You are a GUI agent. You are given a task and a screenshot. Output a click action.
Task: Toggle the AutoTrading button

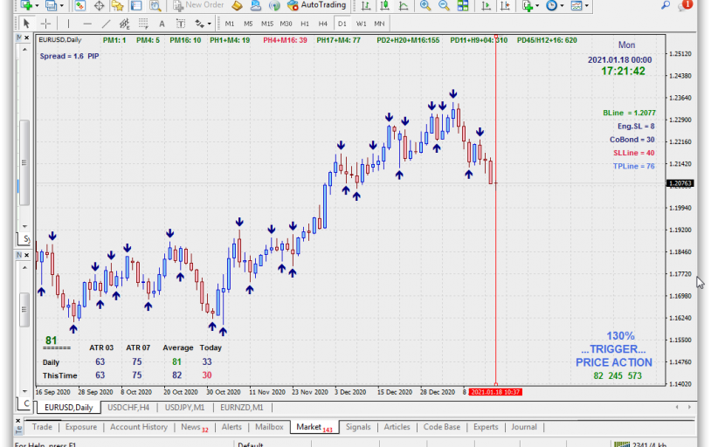[316, 5]
